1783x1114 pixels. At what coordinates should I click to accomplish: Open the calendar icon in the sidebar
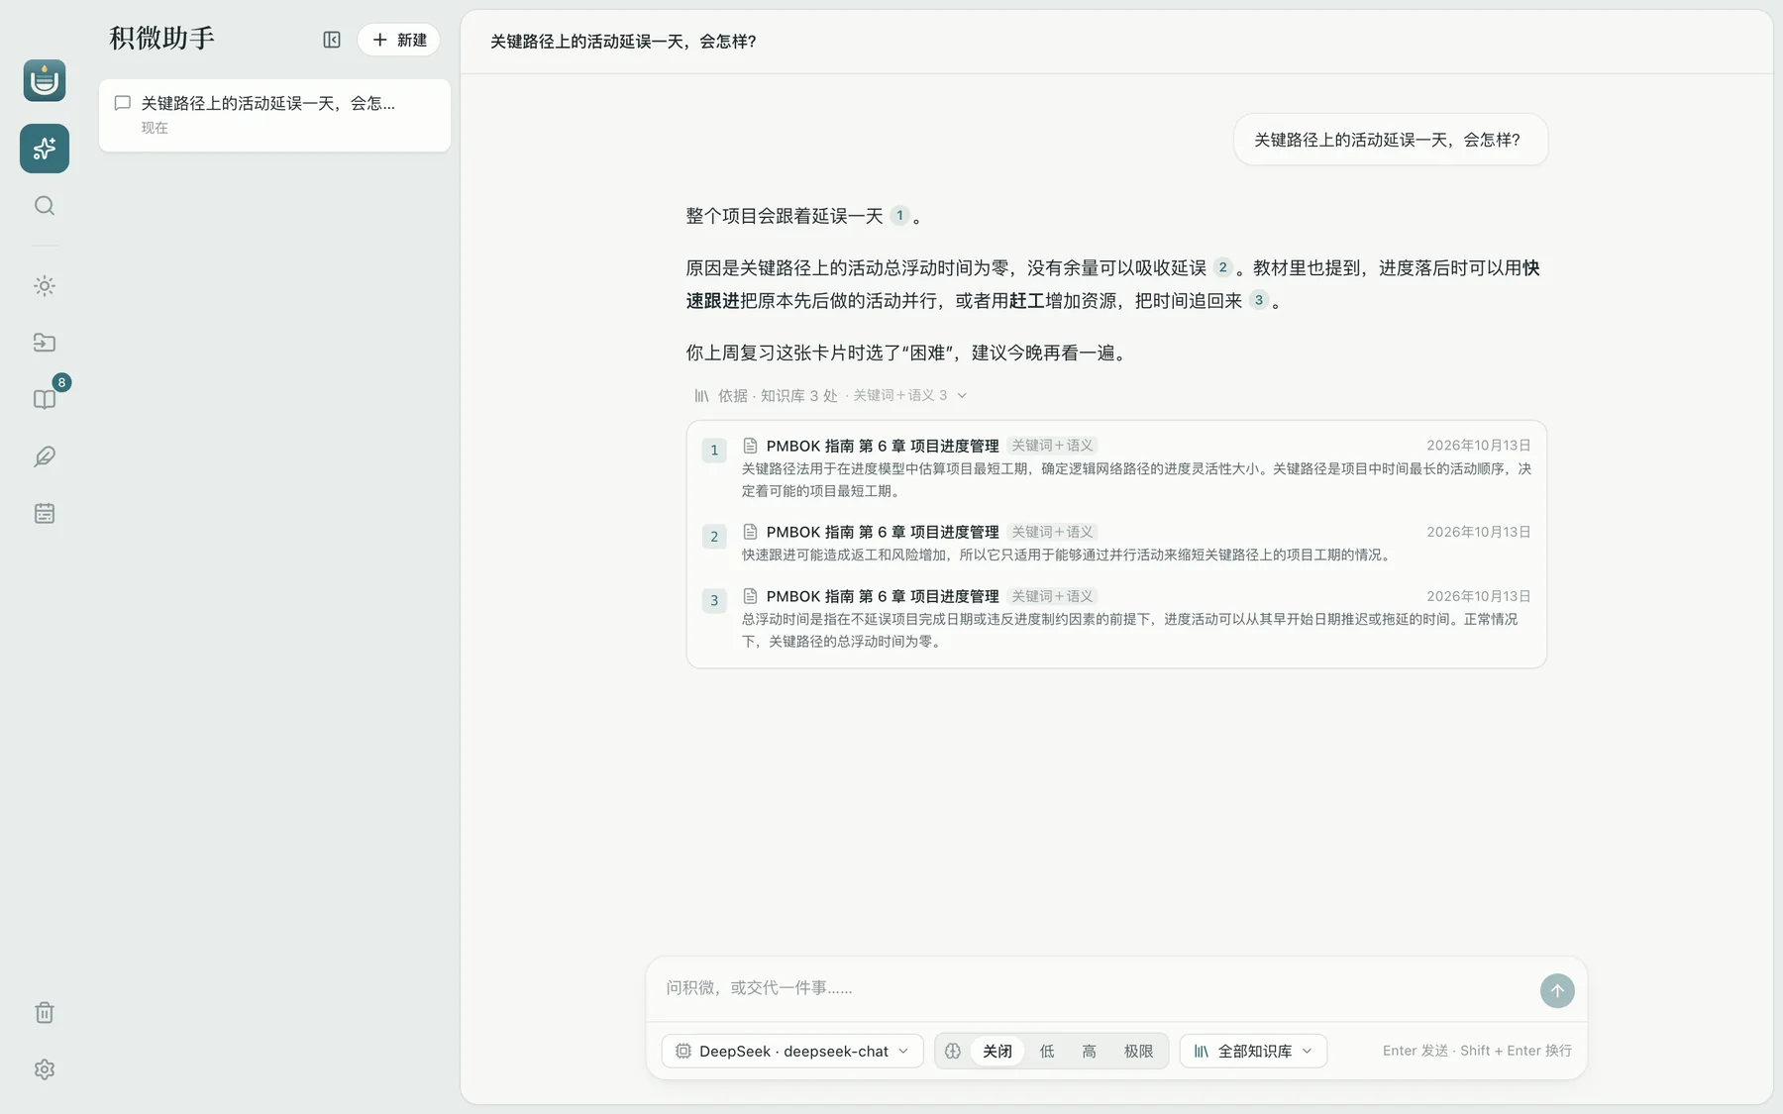(x=45, y=513)
